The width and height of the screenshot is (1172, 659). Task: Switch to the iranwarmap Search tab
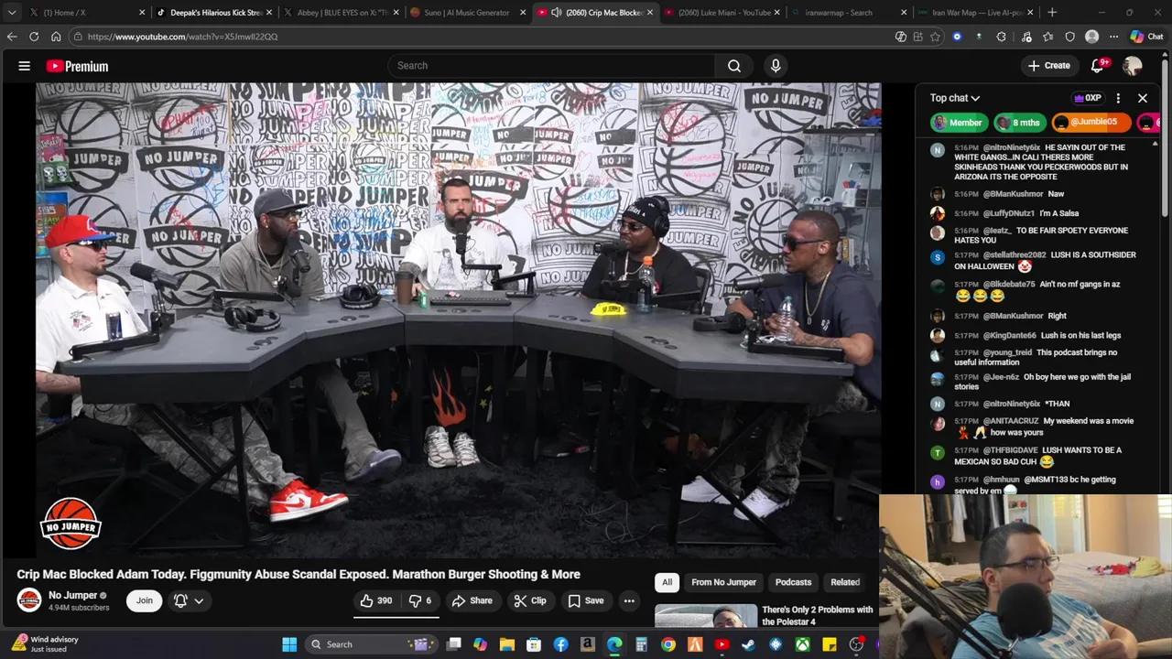(x=848, y=13)
